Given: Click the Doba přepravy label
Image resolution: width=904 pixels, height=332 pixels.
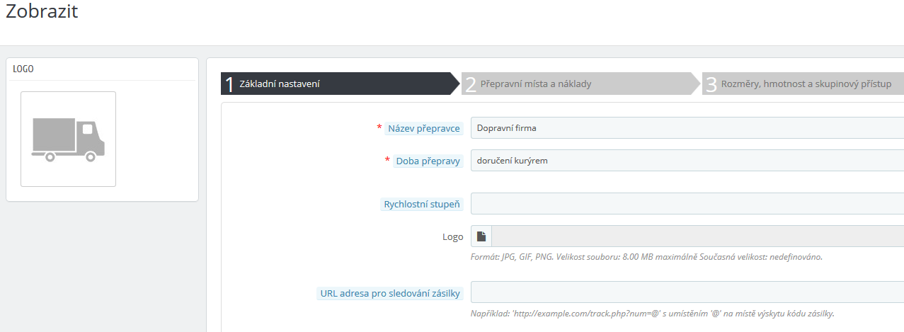Looking at the screenshot, I should 428,161.
